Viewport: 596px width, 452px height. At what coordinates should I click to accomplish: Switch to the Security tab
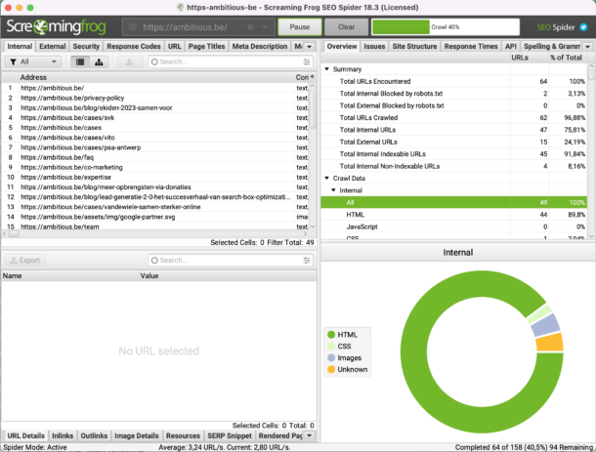86,46
